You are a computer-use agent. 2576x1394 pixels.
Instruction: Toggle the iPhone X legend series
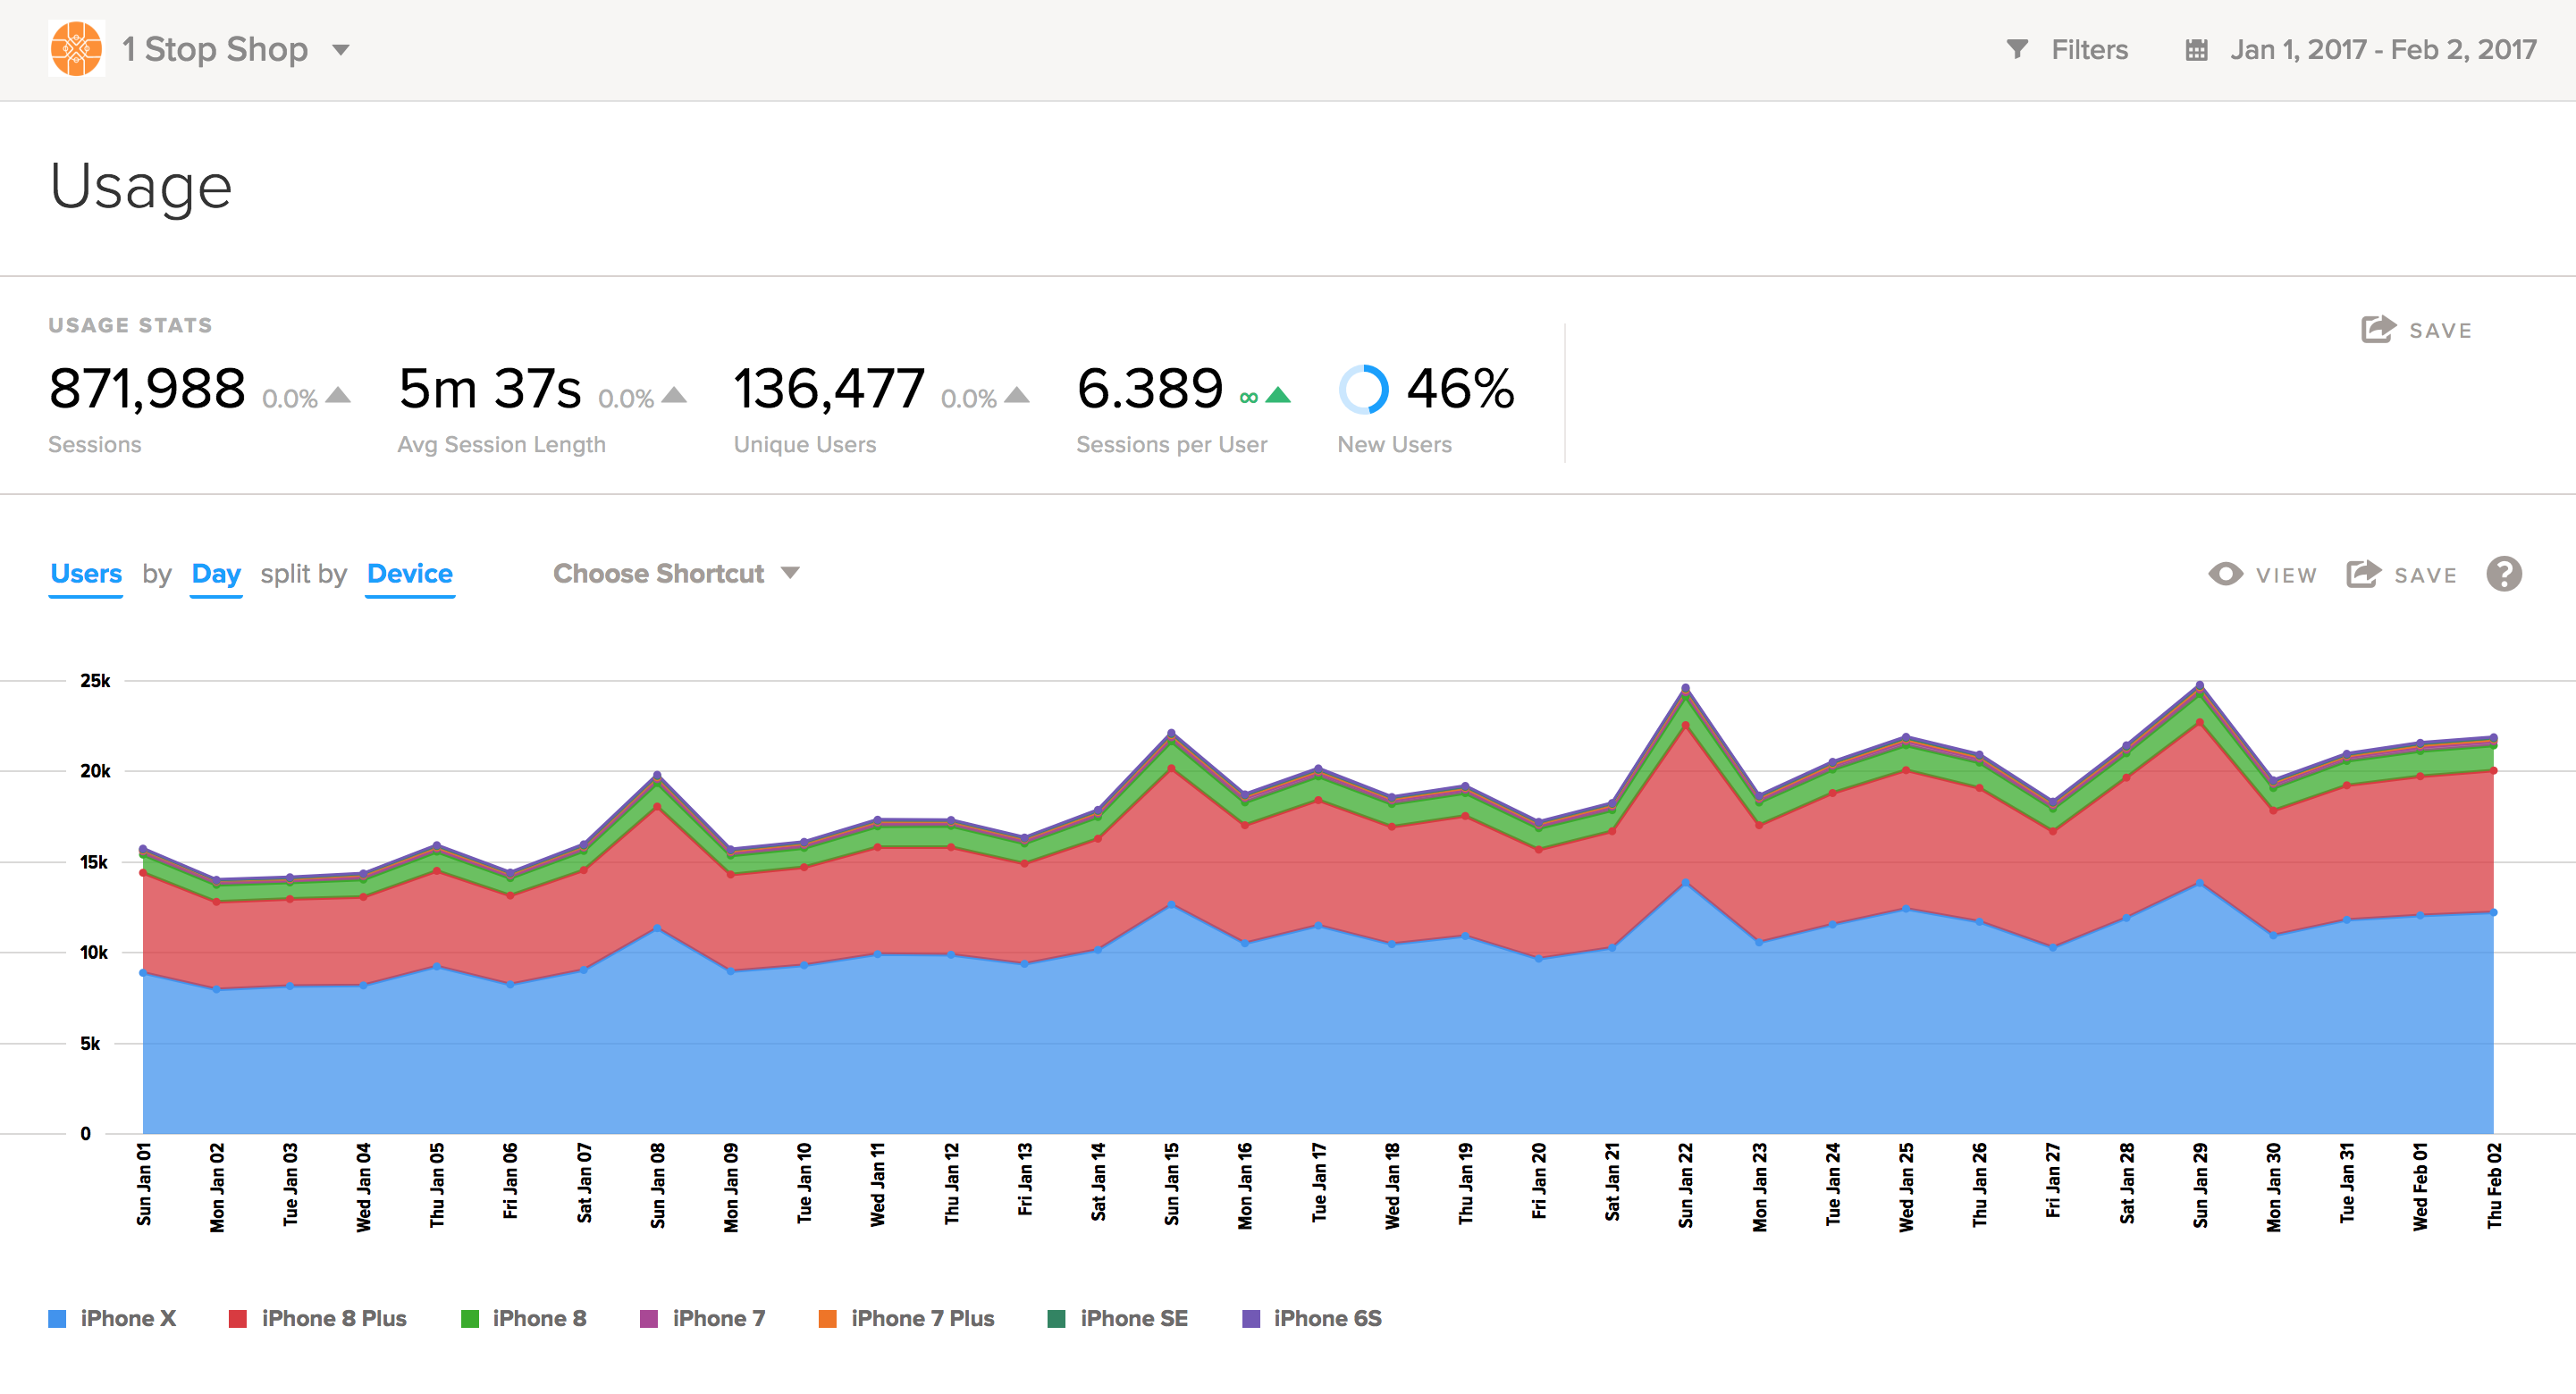pos(127,1318)
